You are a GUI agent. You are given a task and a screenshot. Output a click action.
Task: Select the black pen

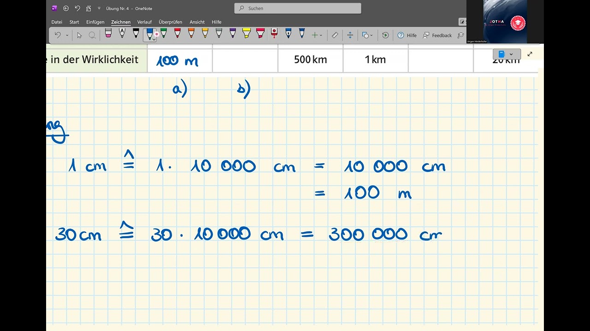click(136, 33)
